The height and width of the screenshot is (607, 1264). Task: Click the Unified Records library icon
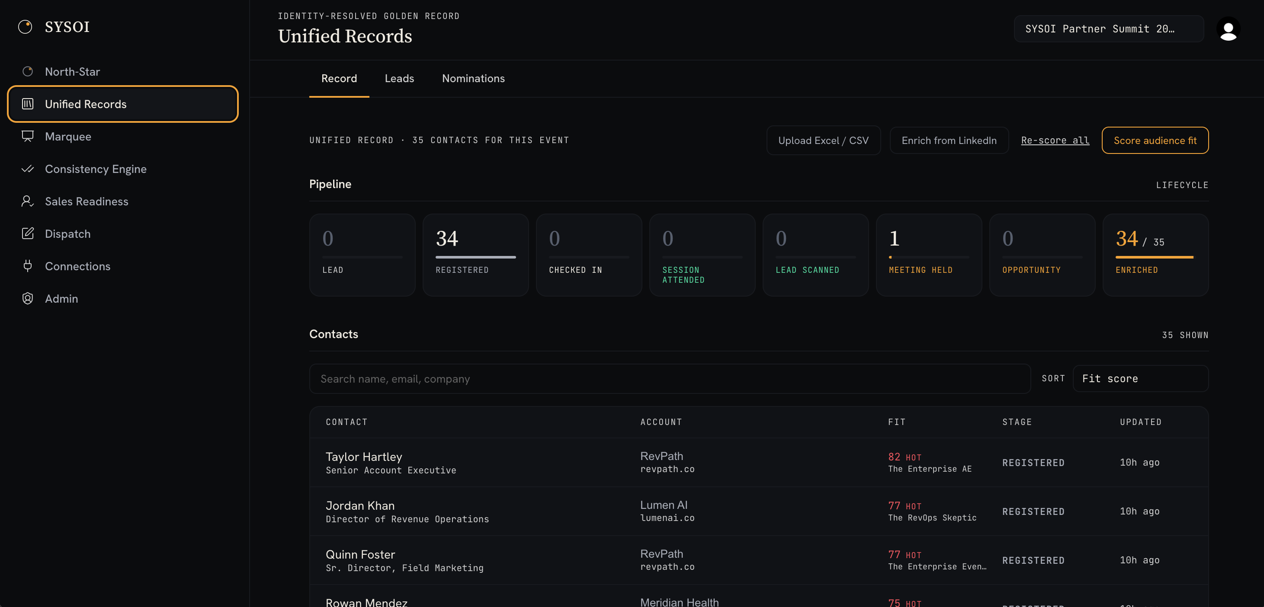28,104
